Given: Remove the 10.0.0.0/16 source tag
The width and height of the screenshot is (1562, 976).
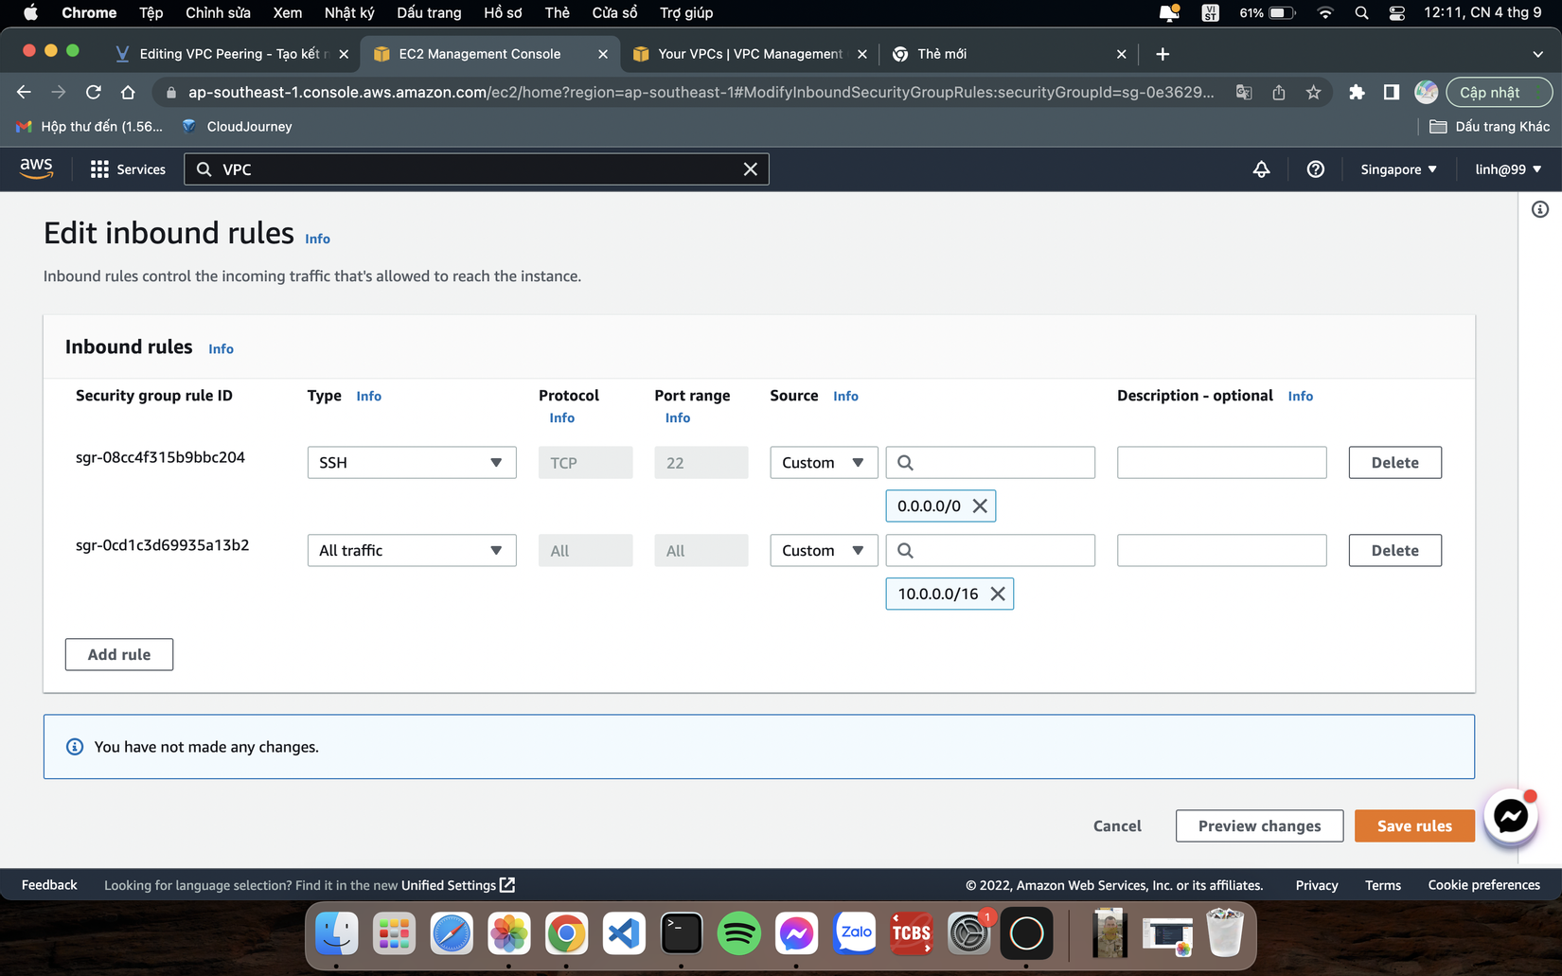Looking at the screenshot, I should click(998, 594).
